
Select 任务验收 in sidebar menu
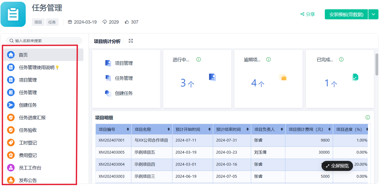coord(28,130)
